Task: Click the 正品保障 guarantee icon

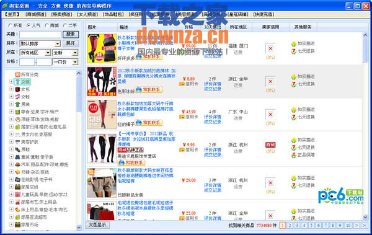Action: pyautogui.click(x=294, y=155)
